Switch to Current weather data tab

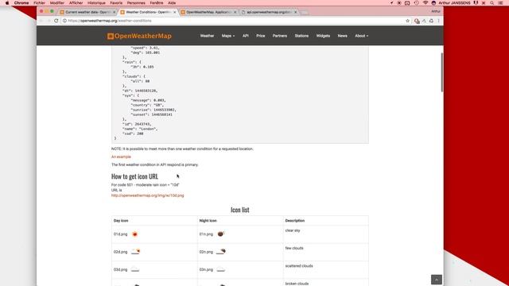[x=87, y=12]
